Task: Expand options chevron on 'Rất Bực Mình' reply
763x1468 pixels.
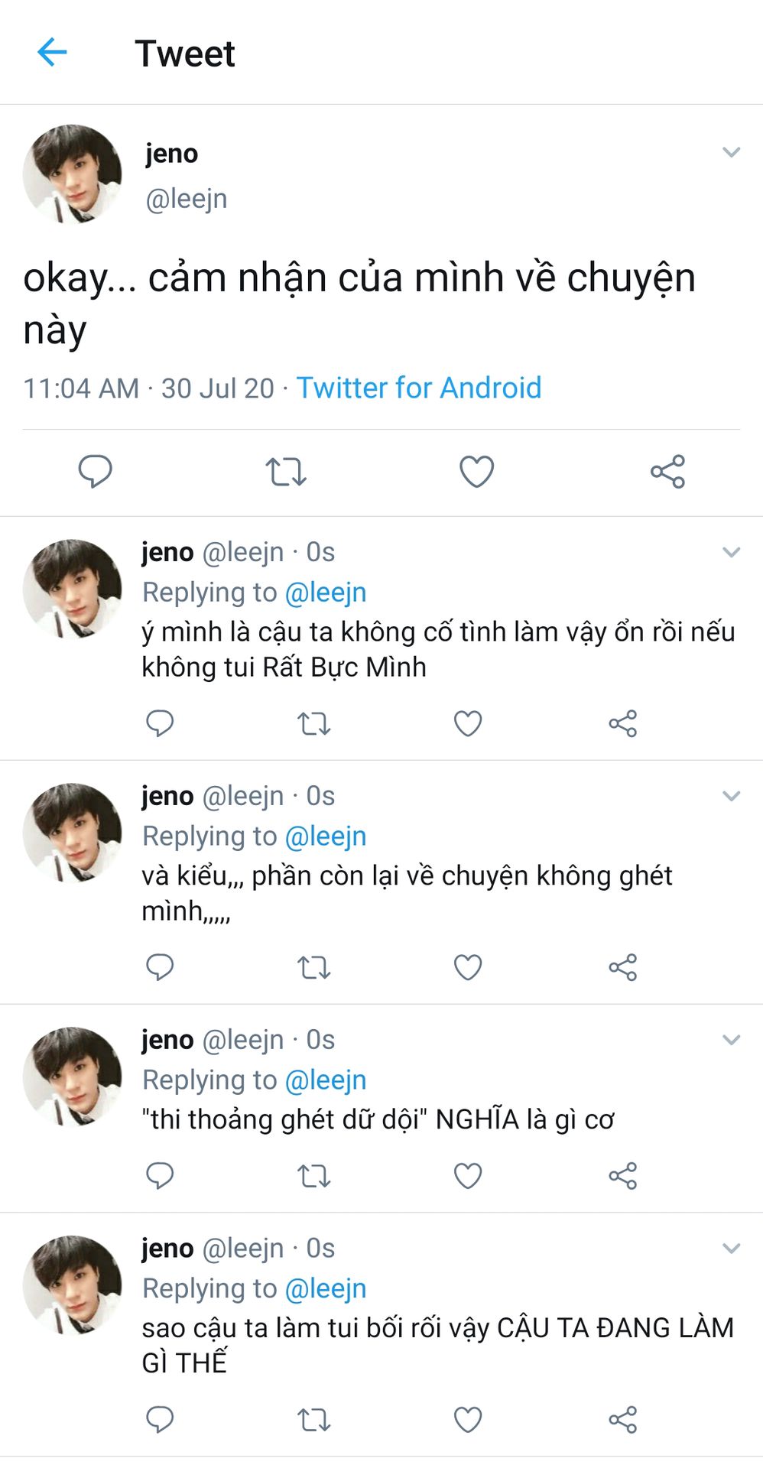Action: 732,552
